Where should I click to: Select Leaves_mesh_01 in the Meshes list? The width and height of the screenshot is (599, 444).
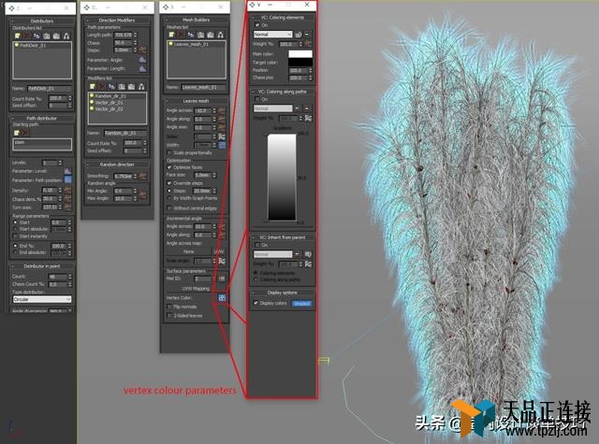196,44
